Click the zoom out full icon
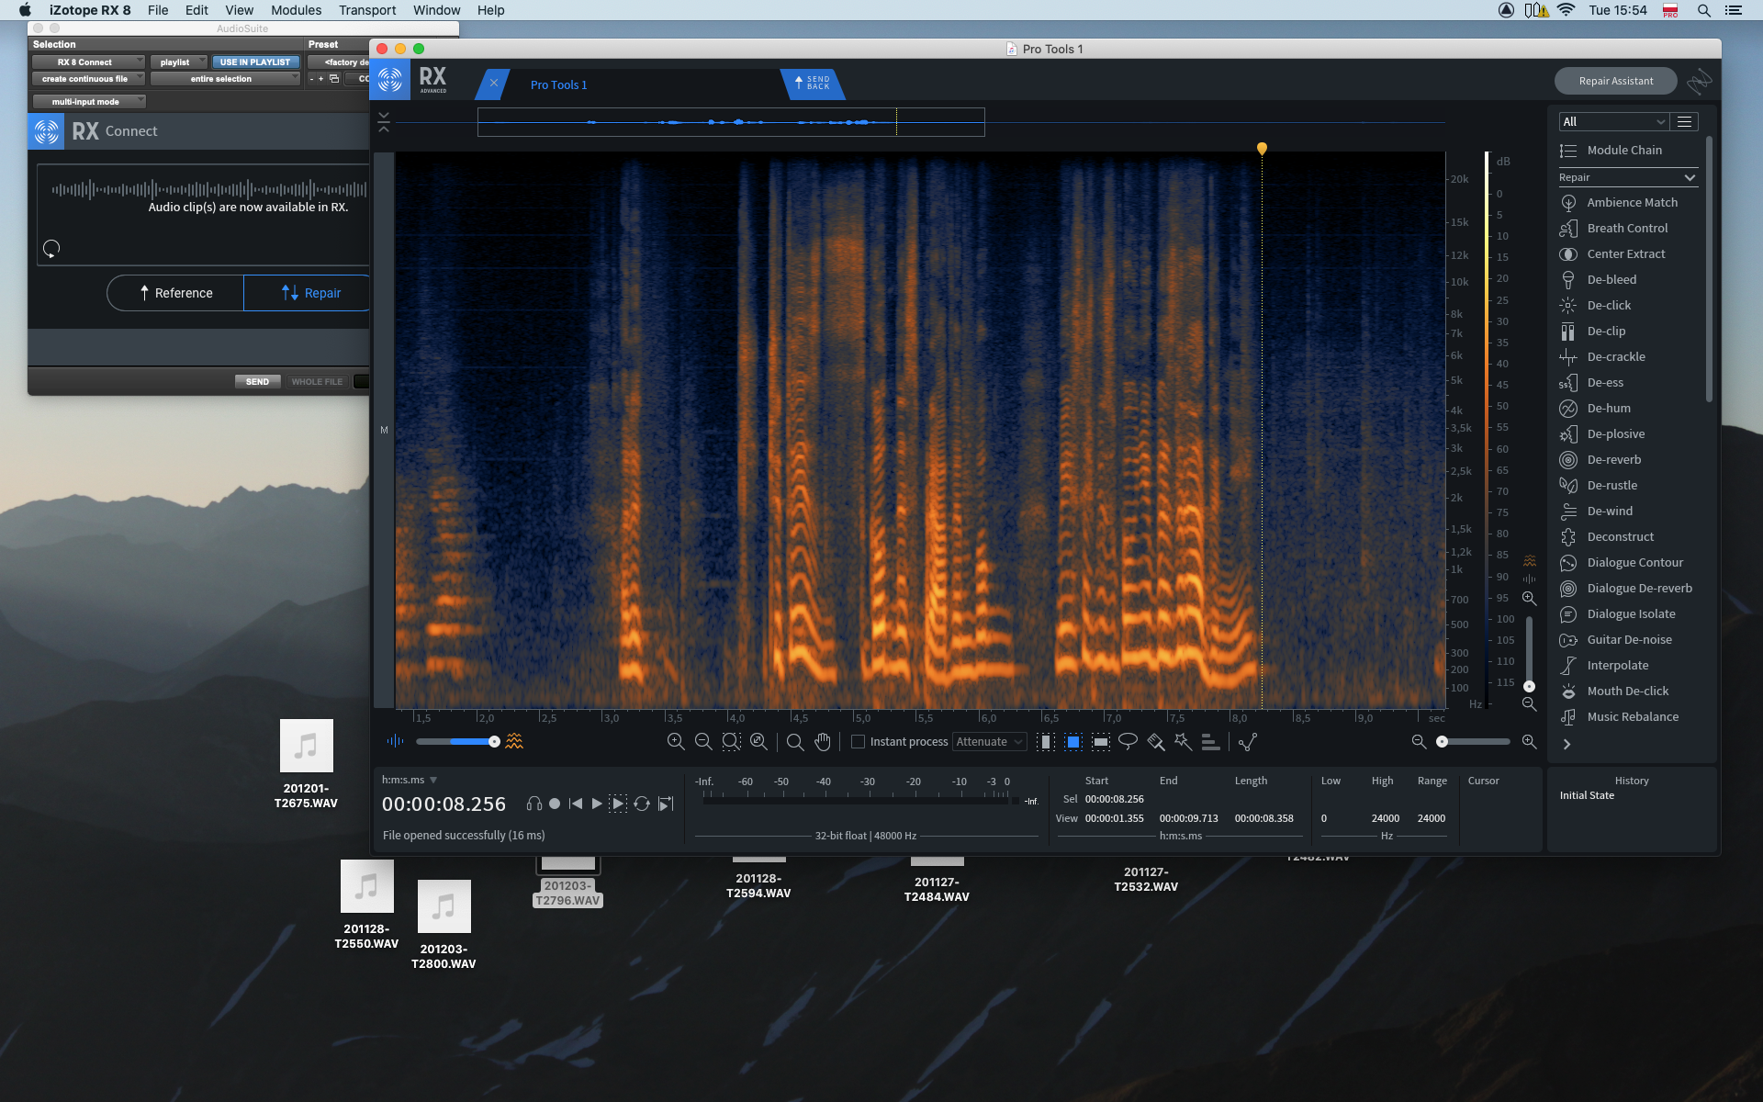 point(758,742)
